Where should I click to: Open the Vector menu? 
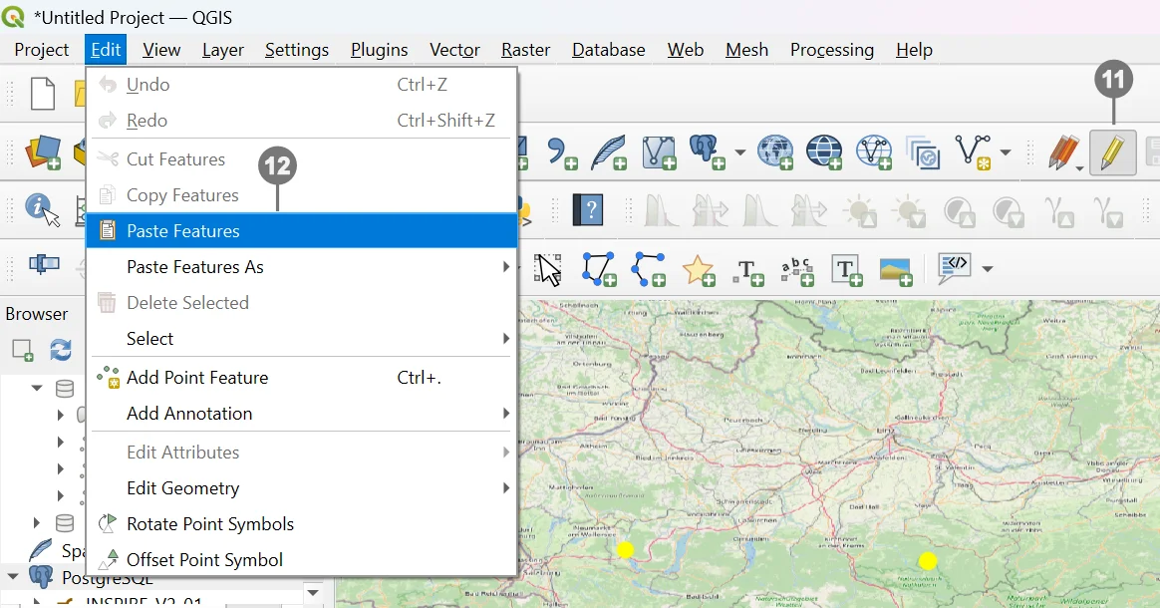point(454,50)
